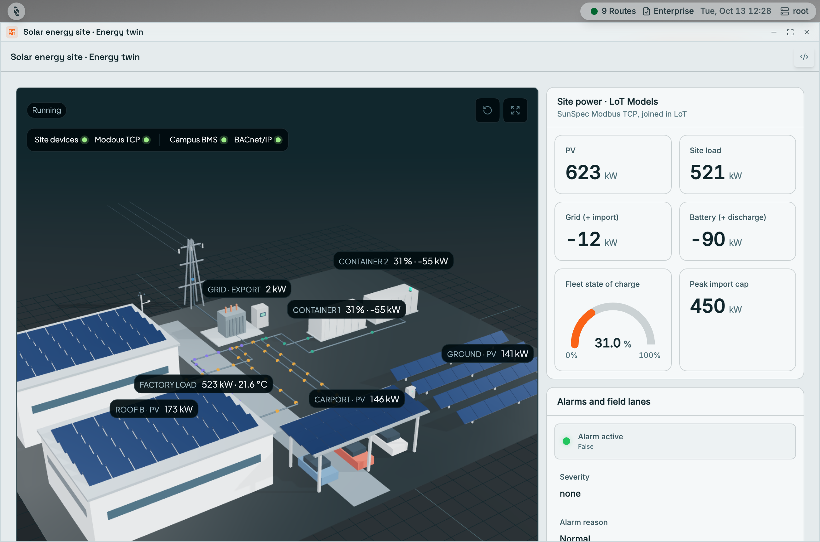Click the Alarm active False row
This screenshot has width=820, height=542.
675,441
